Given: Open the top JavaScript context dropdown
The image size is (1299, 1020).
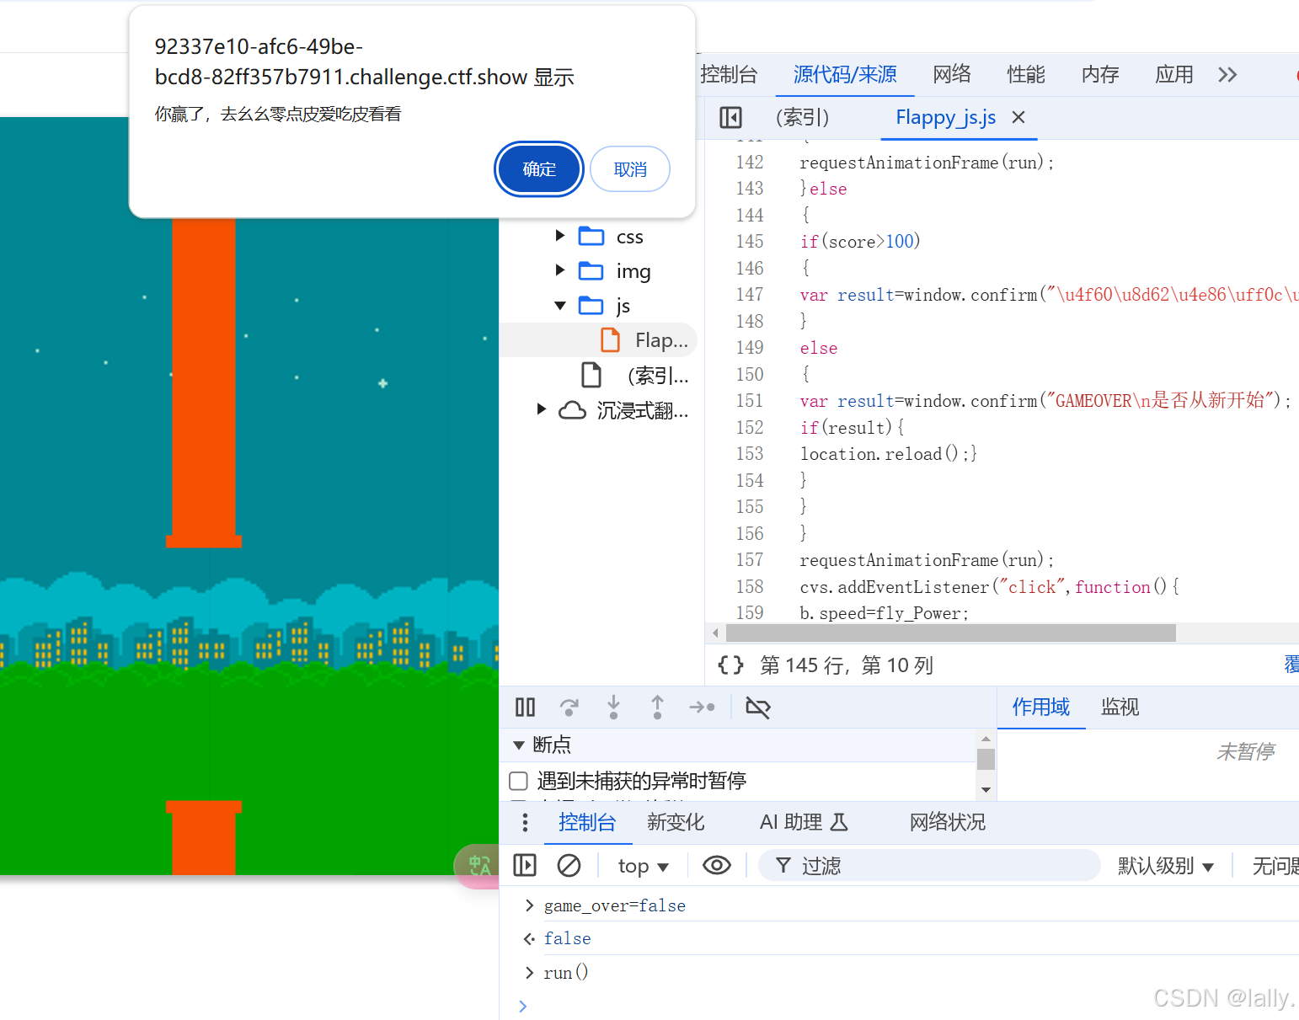Looking at the screenshot, I should 643,866.
